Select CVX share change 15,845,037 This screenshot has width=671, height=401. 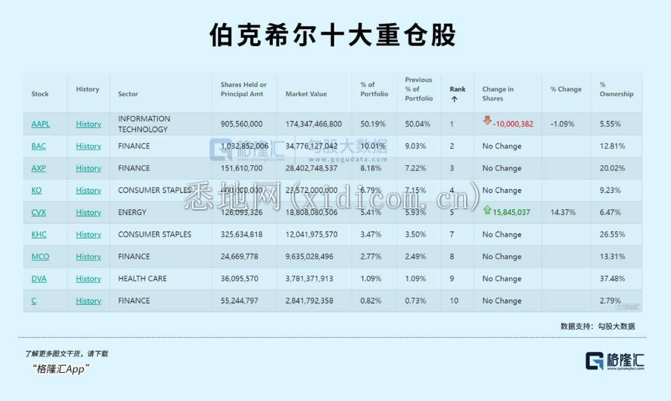point(511,212)
